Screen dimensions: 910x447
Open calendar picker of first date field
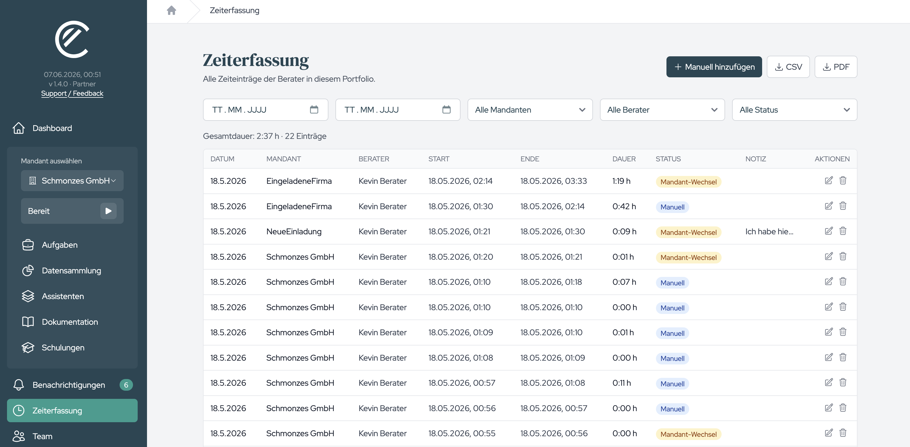tap(314, 110)
